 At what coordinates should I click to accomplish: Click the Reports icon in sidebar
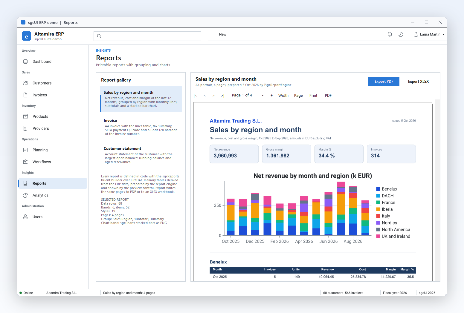pyautogui.click(x=25, y=183)
